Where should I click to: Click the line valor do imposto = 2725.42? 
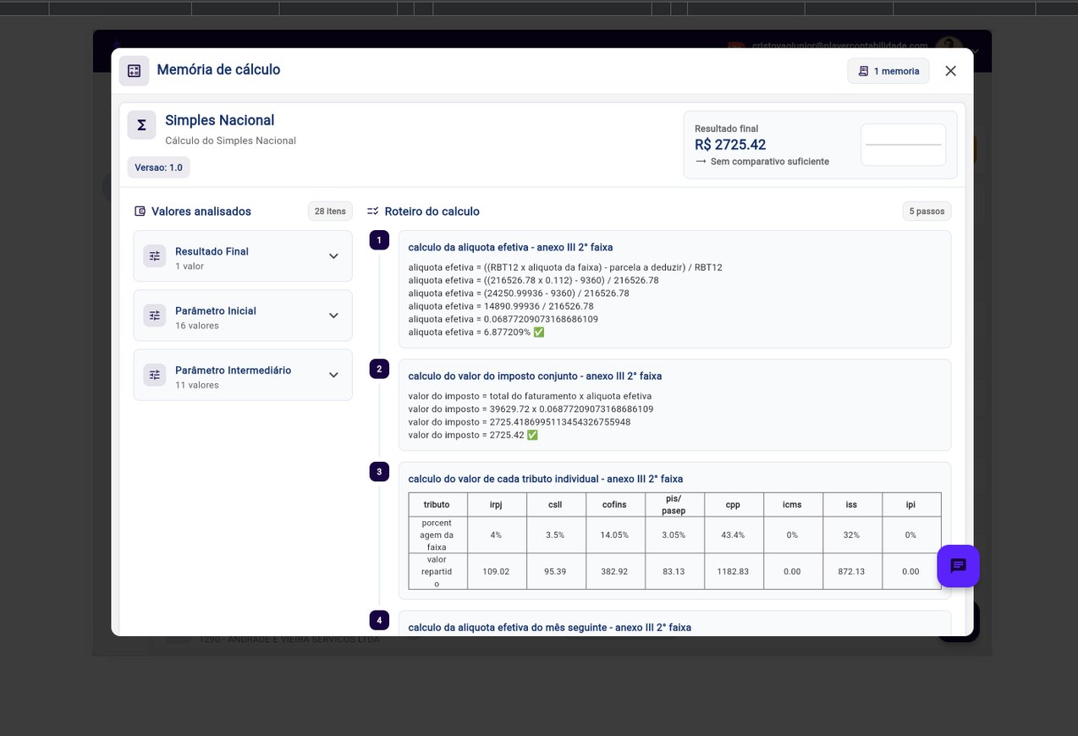[x=473, y=435]
